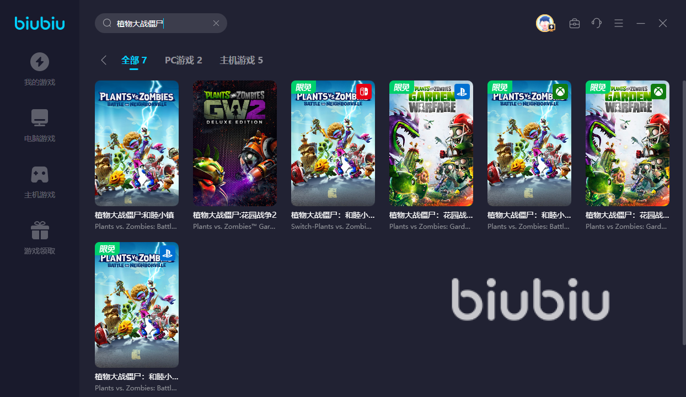This screenshot has width=686, height=397.
Task: Select 主机游戏 gamepad icon in sidebar
Action: click(40, 174)
